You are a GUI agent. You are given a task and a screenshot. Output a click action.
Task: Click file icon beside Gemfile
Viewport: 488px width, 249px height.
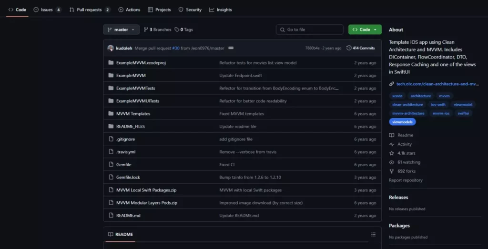click(x=111, y=164)
